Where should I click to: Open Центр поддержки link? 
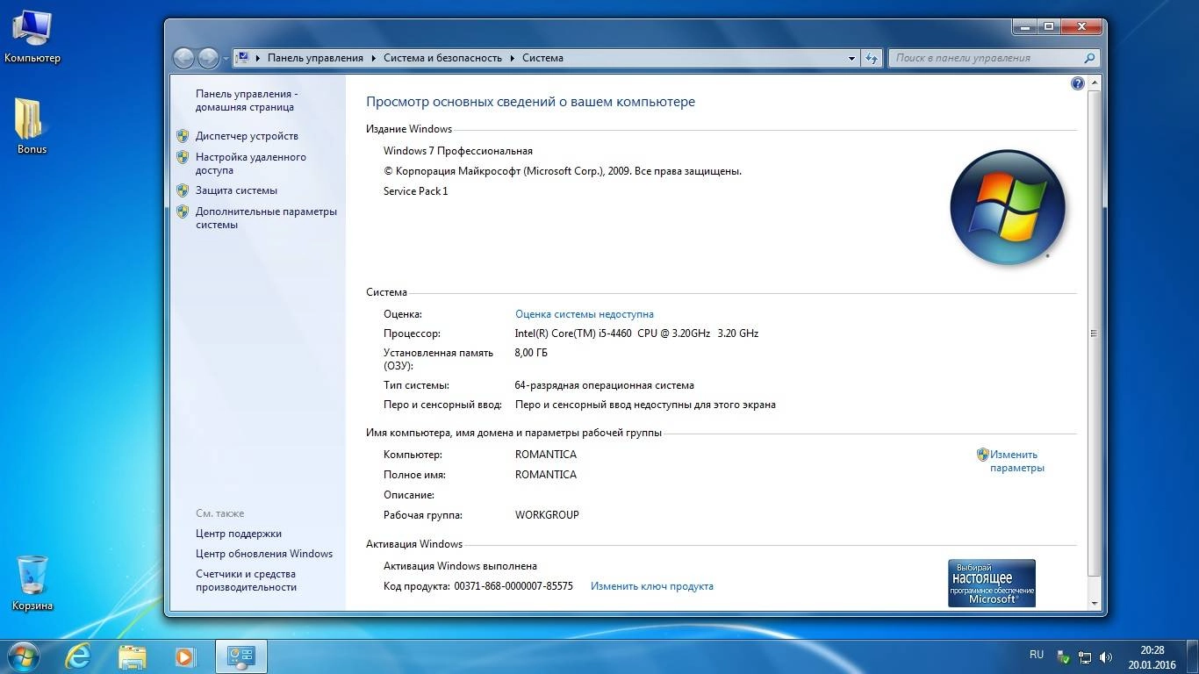point(239,534)
